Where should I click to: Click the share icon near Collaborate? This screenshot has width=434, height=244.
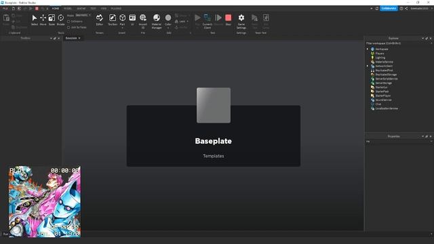406,9
